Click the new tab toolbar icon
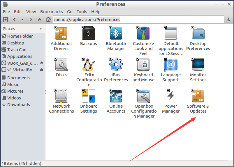 click(6, 20)
